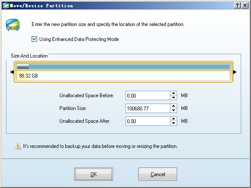This screenshot has width=251, height=188.
Task: Click the Size And Location group label
Action: click(29, 56)
